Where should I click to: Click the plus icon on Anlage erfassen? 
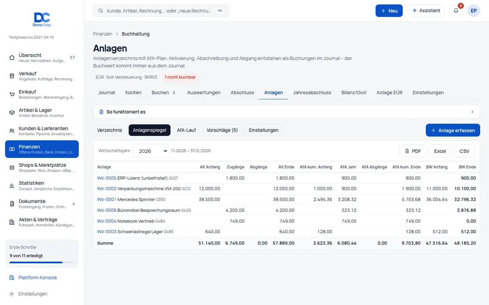pos(433,131)
